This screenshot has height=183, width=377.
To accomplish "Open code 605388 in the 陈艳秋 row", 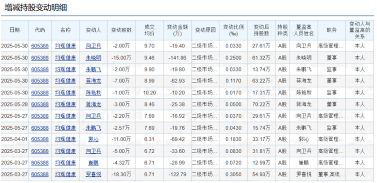I will [x=40, y=93].
